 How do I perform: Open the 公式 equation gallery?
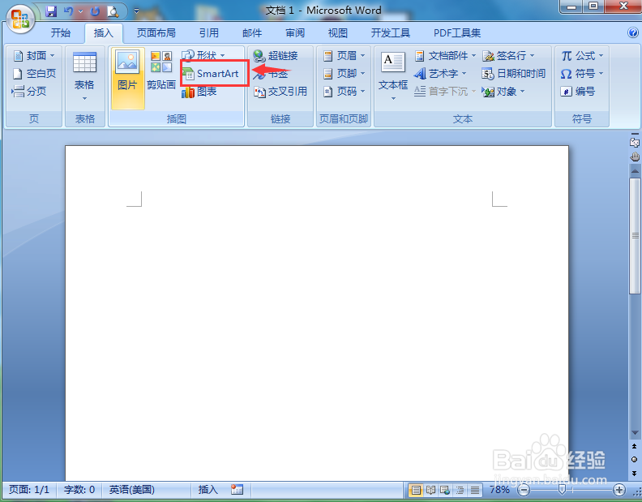click(582, 55)
